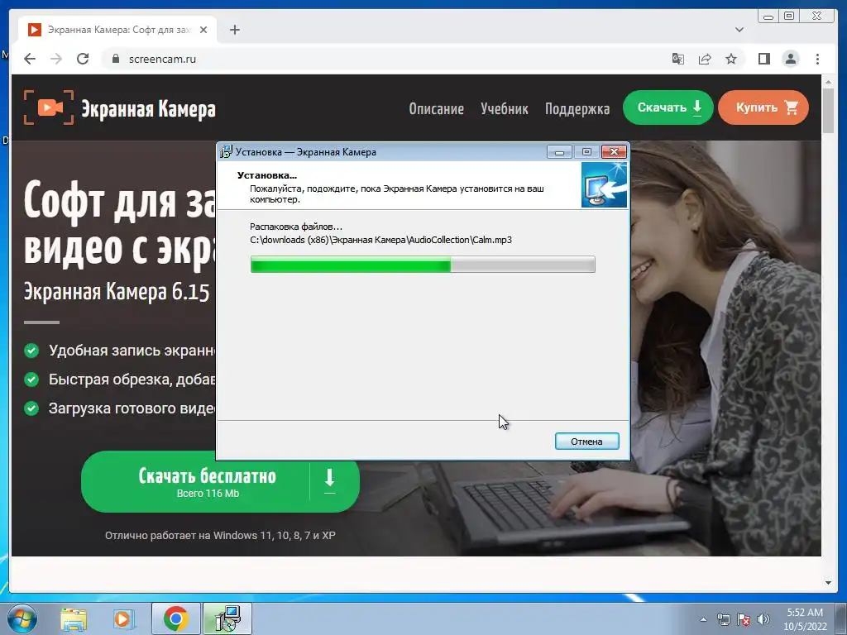Open a new tab with the plus
This screenshot has width=847, height=635.
pyautogui.click(x=234, y=30)
